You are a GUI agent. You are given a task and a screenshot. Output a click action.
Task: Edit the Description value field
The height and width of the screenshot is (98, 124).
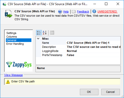(x=93, y=47)
